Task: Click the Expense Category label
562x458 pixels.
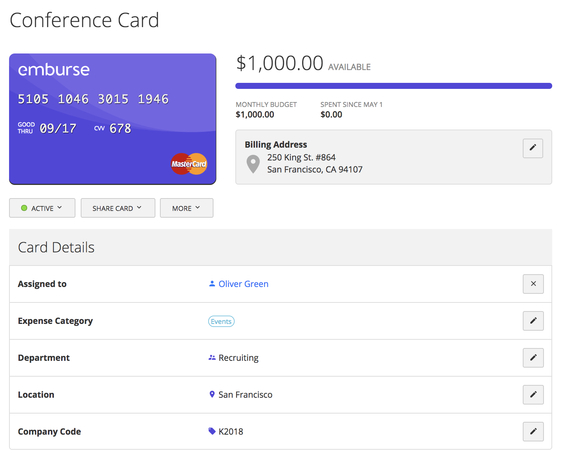Action: coord(55,321)
